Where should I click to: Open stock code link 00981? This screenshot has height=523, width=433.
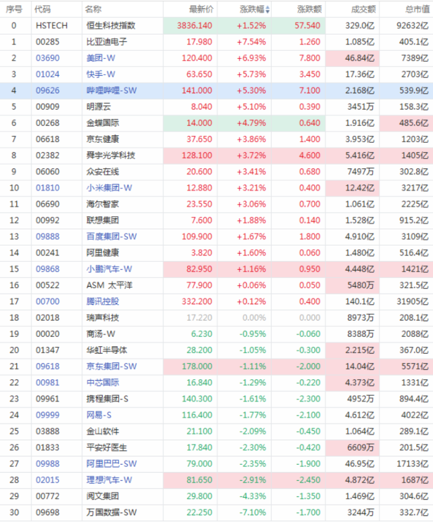48,383
